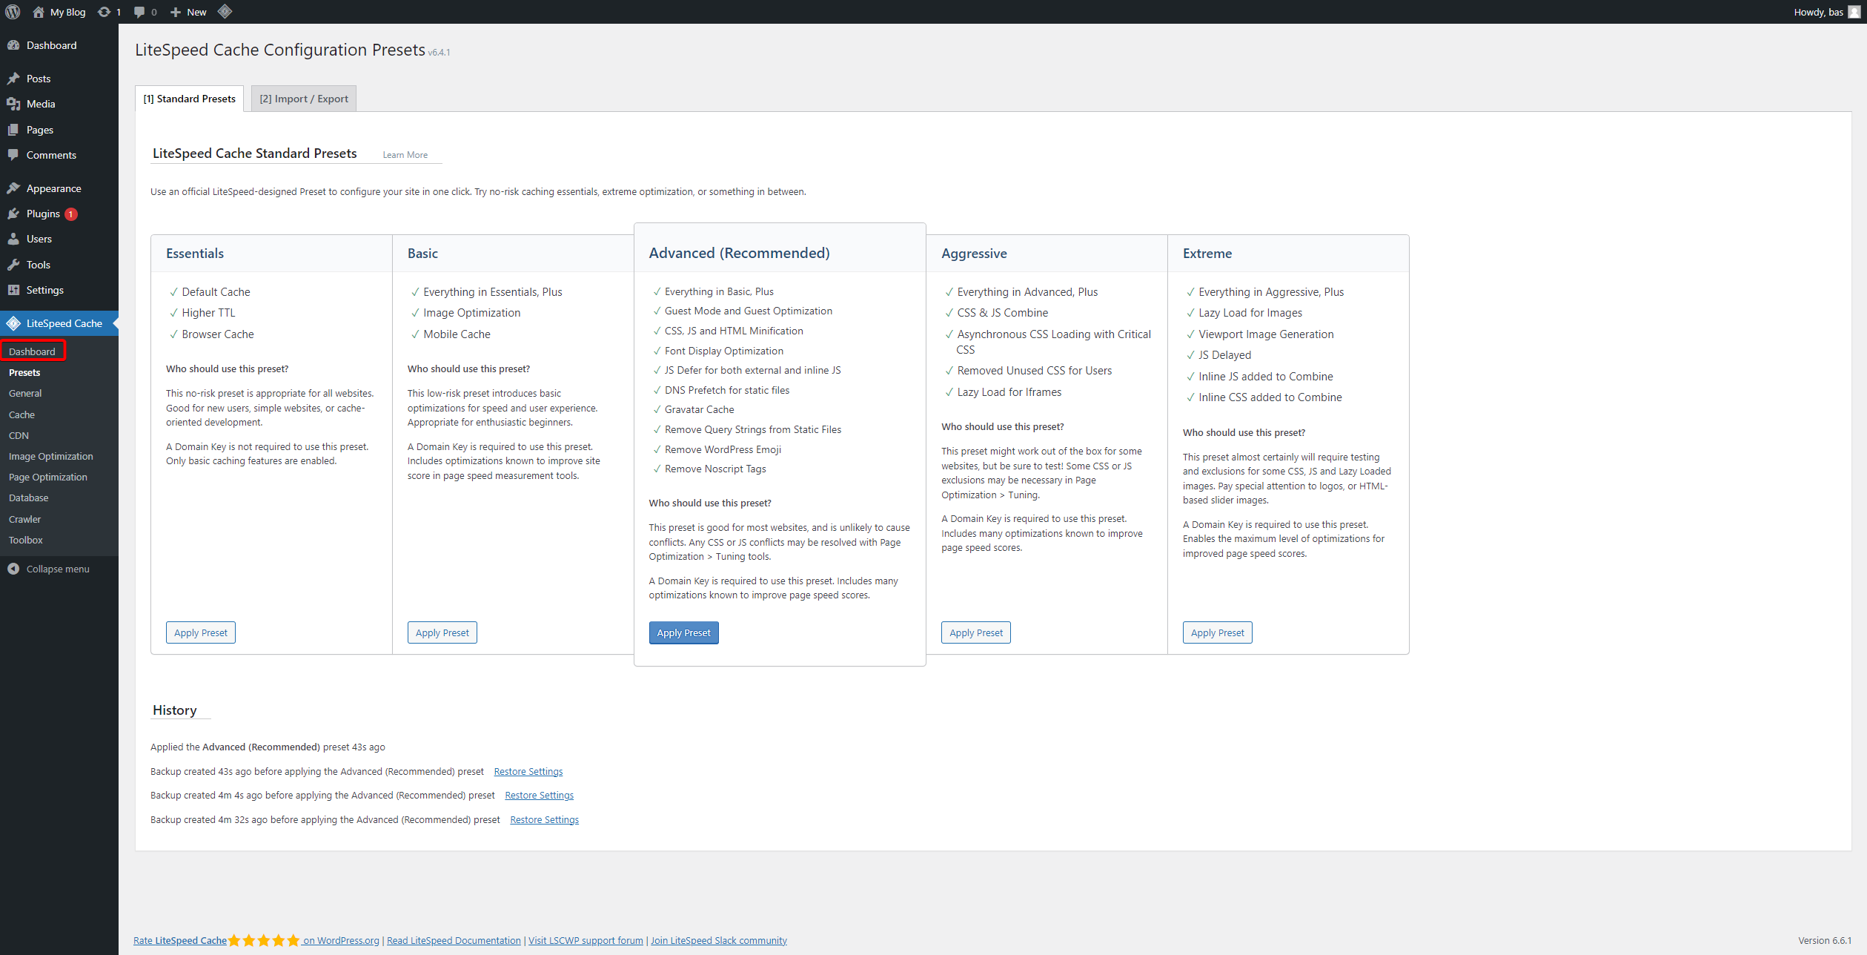Click the WordPress logo icon in admin bar

pyautogui.click(x=13, y=12)
